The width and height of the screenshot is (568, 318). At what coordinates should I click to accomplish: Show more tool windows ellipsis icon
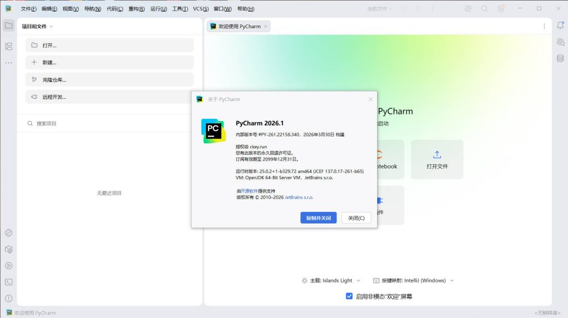point(9,63)
